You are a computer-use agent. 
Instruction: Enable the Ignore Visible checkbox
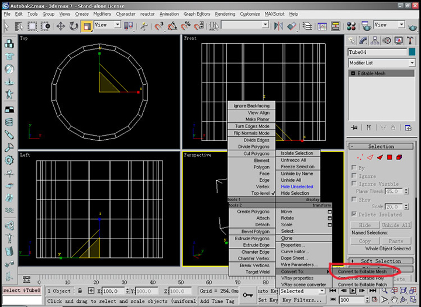pos(354,184)
